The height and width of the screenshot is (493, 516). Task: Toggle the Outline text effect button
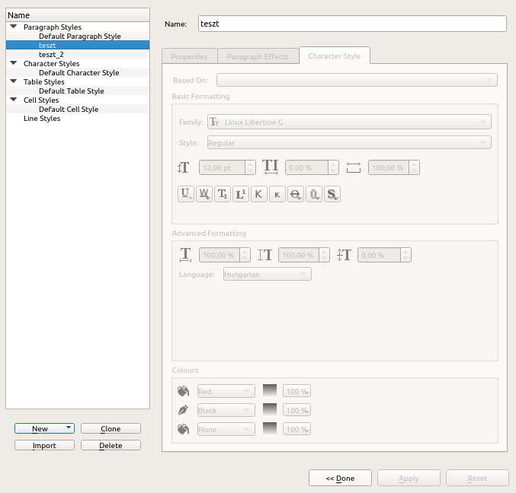313,194
